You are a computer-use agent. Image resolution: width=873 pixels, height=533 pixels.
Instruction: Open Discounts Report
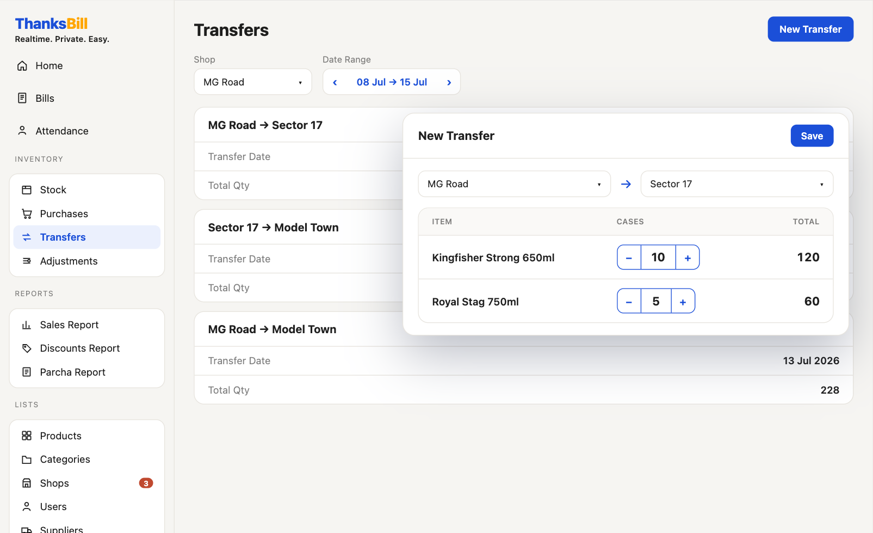pyautogui.click(x=87, y=348)
